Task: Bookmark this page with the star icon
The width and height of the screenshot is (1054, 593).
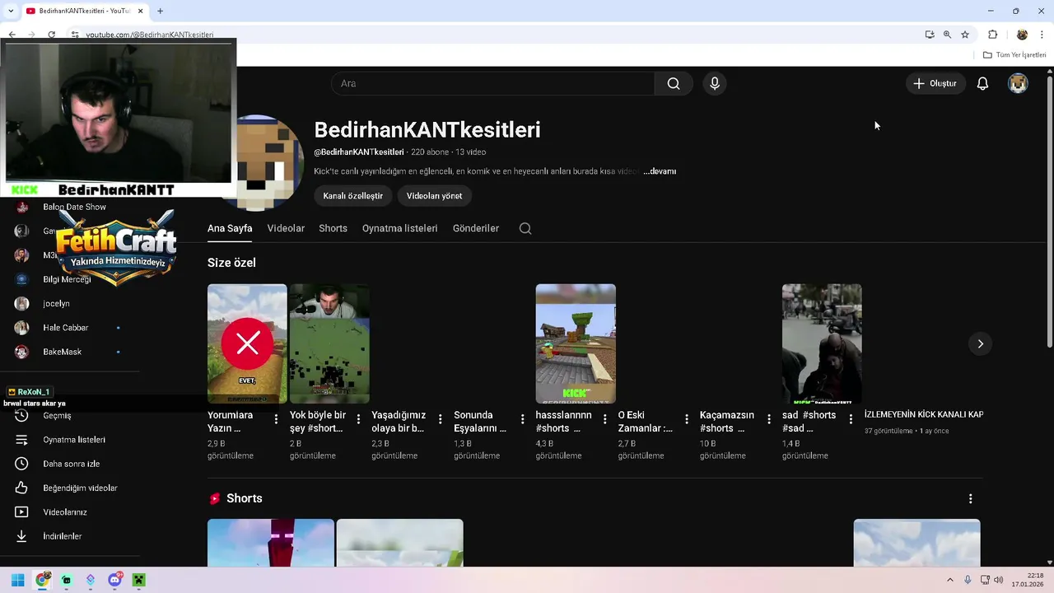Action: click(x=965, y=35)
